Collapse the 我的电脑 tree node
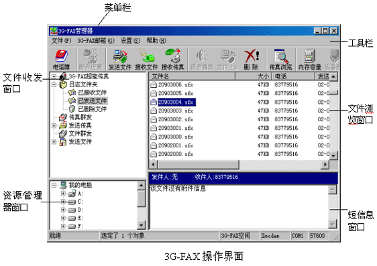This screenshot has width=377, height=266. [x=54, y=185]
